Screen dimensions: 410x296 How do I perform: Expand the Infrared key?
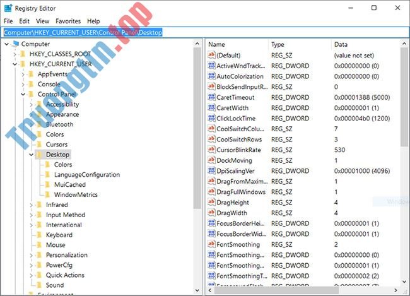tap(31, 205)
